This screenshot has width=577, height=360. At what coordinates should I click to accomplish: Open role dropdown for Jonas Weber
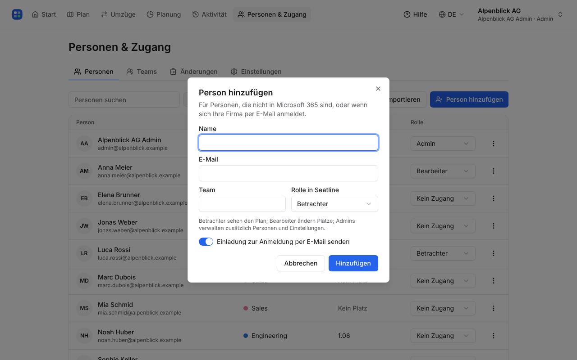[443, 226]
